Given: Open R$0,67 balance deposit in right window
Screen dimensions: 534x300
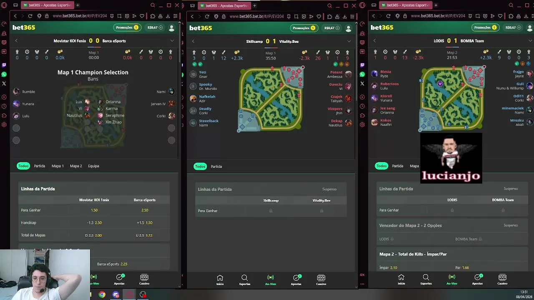Looking at the screenshot, I should tap(513, 27).
